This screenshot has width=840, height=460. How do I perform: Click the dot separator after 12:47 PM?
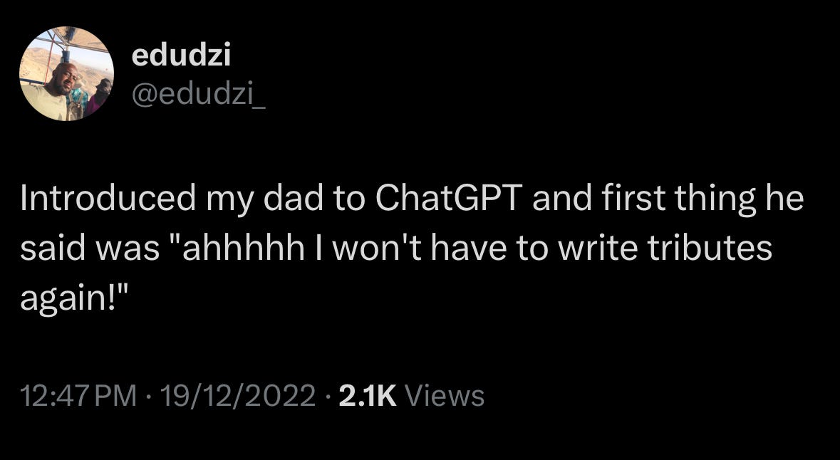tap(148, 397)
